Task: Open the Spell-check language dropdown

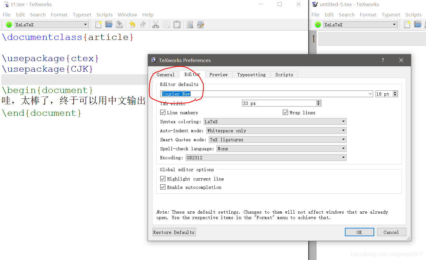Action: point(281,149)
